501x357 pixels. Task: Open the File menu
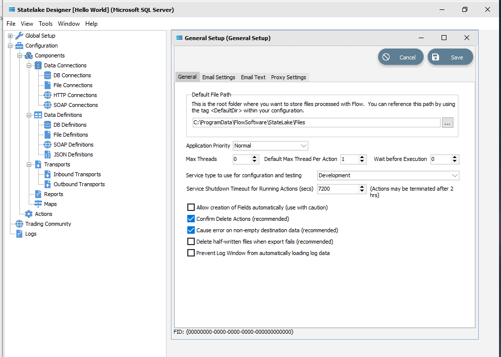click(x=11, y=24)
